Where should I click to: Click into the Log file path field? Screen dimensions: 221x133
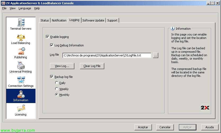click(x=107, y=55)
